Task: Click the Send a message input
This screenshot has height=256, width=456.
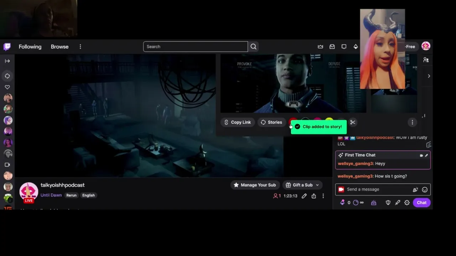Action: point(383,189)
